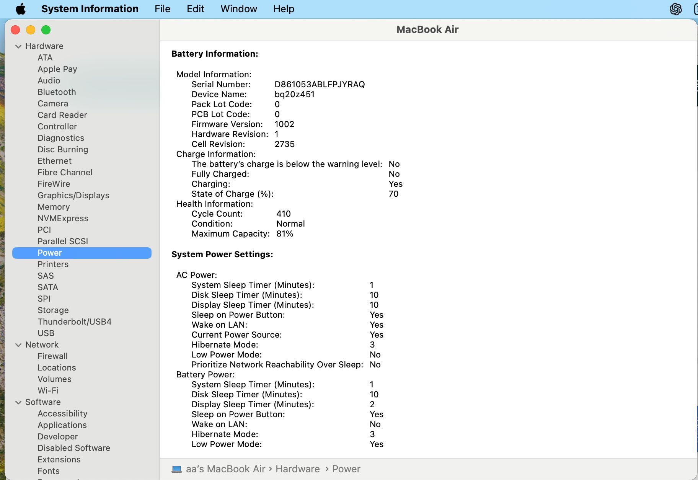Click Firmware Version value 1002
The width and height of the screenshot is (698, 480).
284,124
